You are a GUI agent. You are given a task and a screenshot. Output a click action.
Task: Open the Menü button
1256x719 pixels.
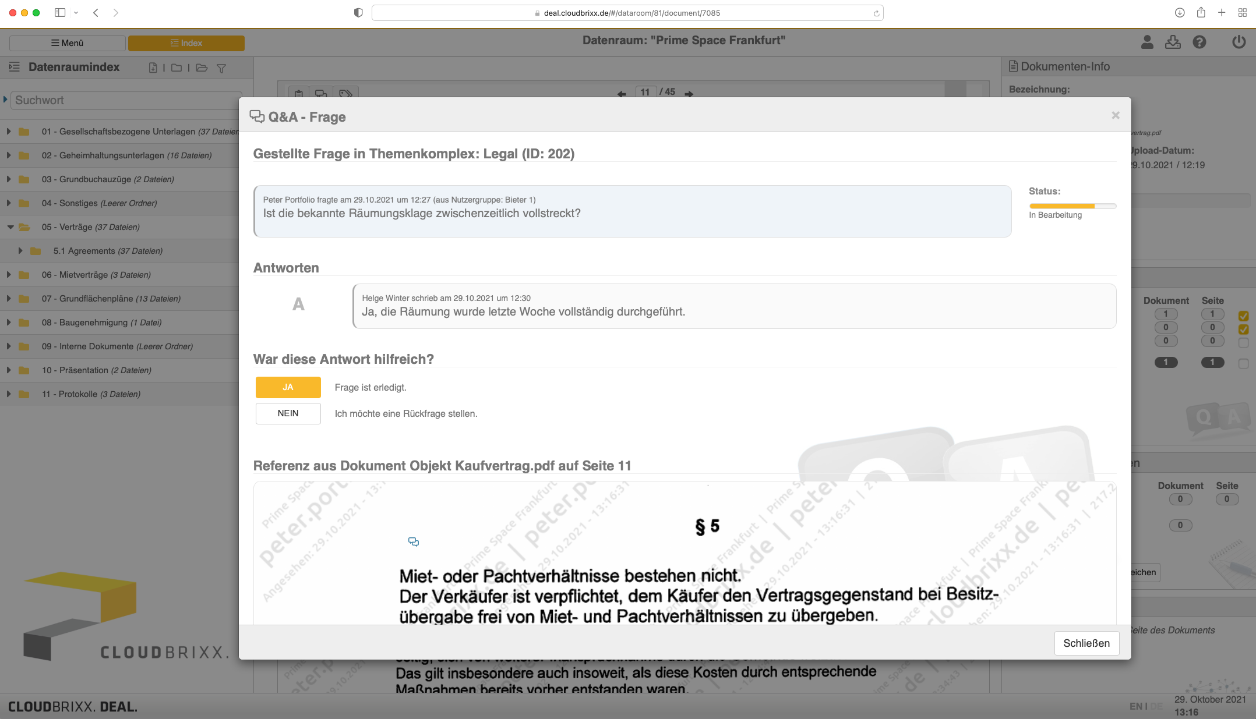(68, 43)
